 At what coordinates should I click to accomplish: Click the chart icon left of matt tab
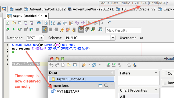(x=4, y=9)
